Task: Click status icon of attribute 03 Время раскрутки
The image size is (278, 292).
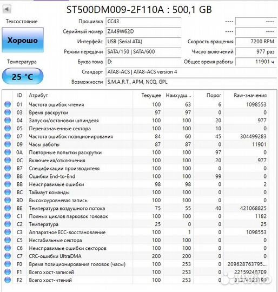Action: 8,112
